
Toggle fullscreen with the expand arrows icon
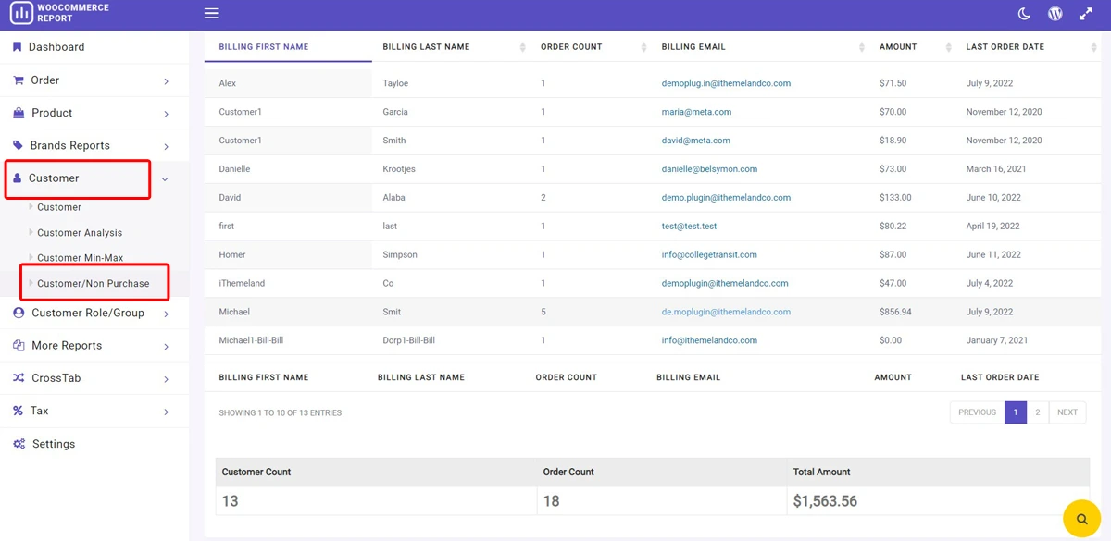point(1086,13)
